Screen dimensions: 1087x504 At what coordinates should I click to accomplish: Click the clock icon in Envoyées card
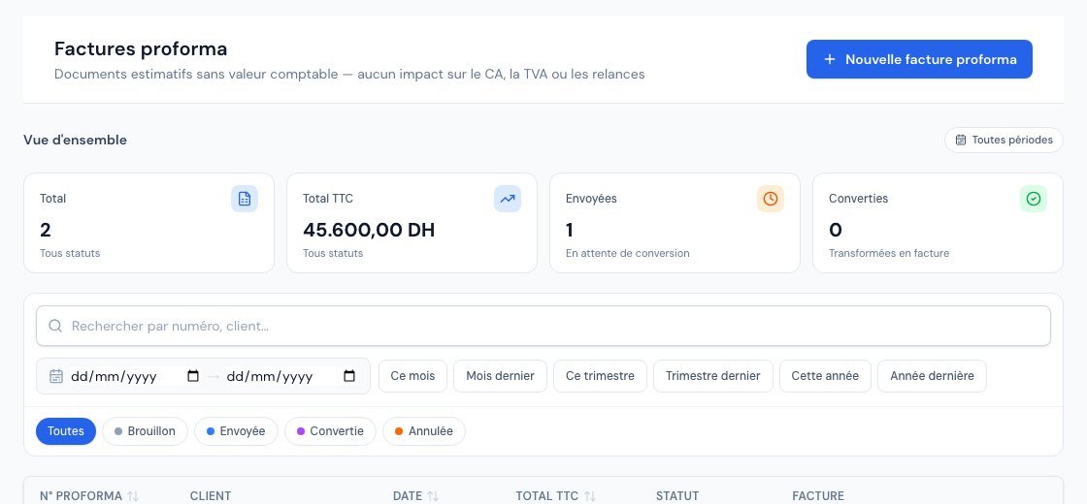click(771, 199)
